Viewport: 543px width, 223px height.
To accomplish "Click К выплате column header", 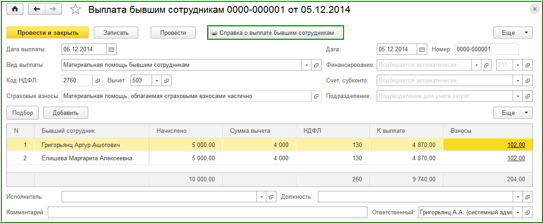I will click(406, 131).
